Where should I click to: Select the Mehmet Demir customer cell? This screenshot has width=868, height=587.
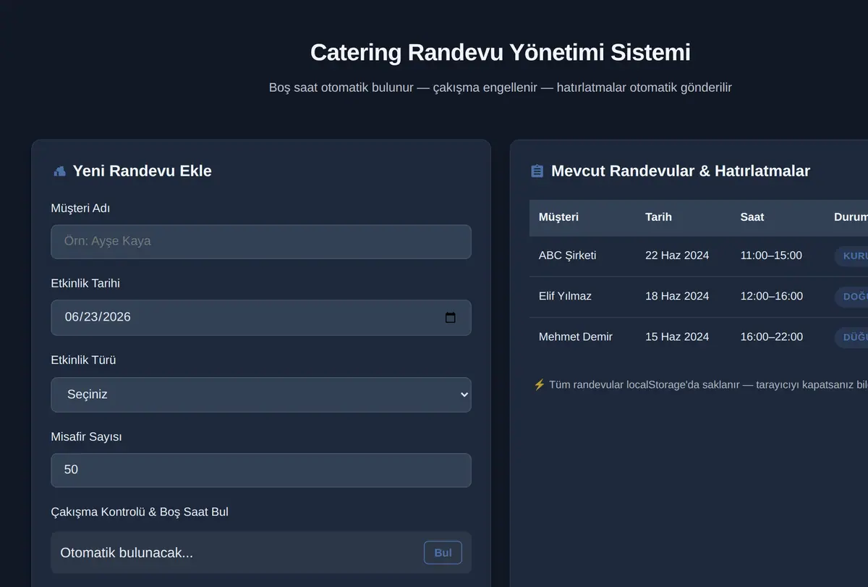576,337
